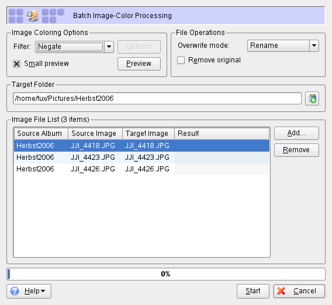Click the blue question mark Help icon
332x305 pixels.
coord(15,291)
